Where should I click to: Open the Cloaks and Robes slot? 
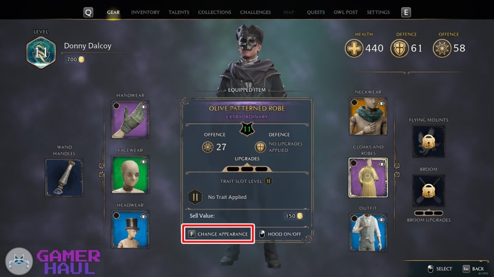click(368, 177)
